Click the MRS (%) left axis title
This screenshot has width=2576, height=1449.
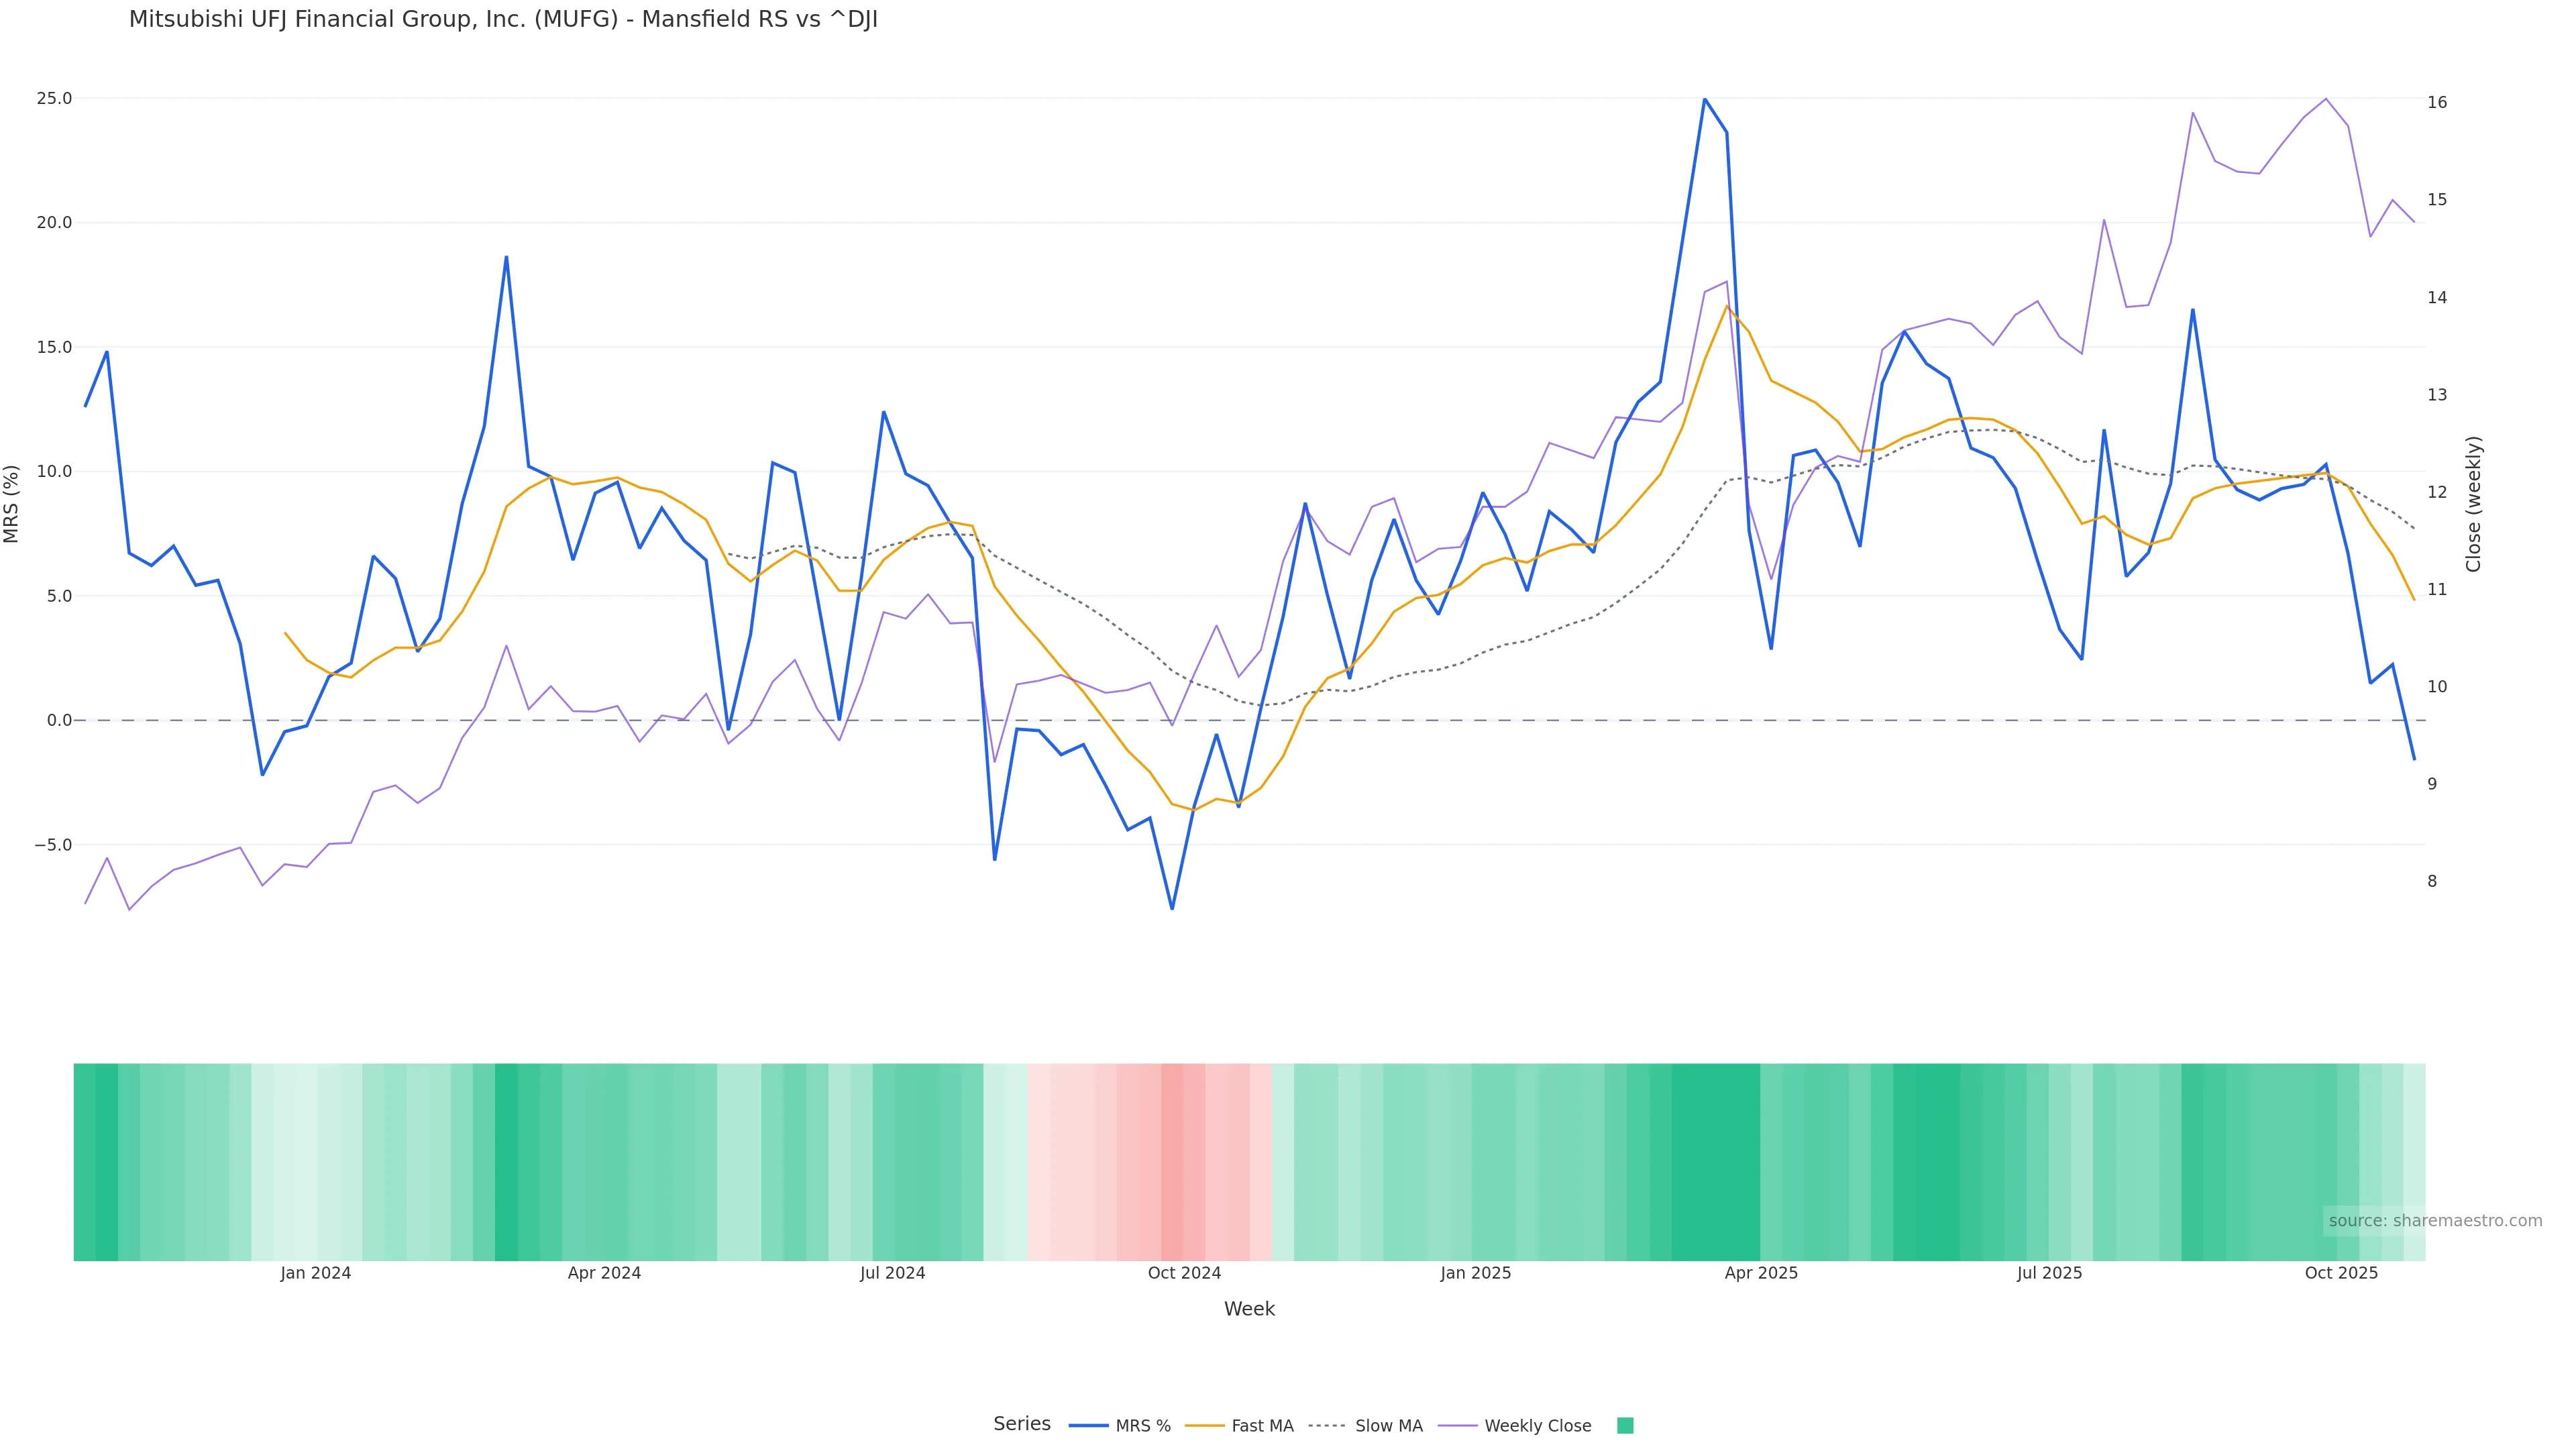[12, 503]
